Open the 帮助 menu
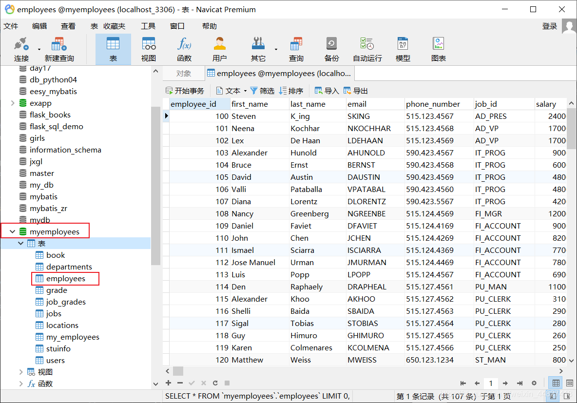The width and height of the screenshot is (577, 403). tap(210, 26)
